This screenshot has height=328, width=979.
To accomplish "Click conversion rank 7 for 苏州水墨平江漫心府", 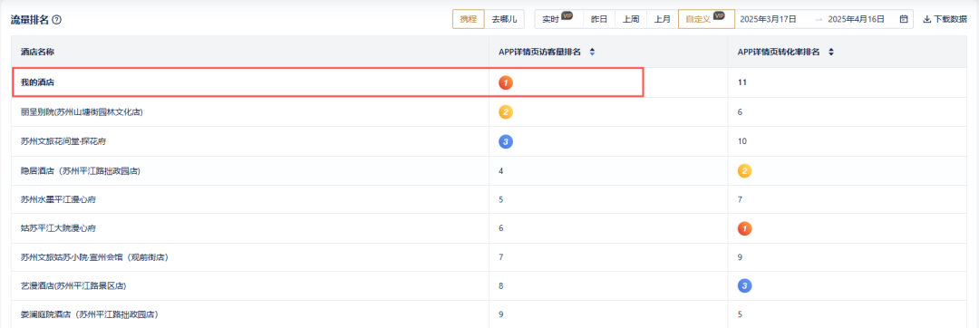I will click(740, 200).
